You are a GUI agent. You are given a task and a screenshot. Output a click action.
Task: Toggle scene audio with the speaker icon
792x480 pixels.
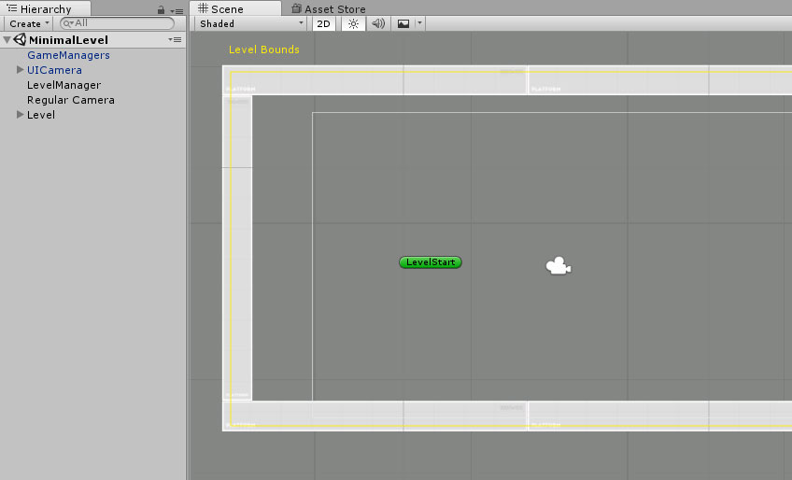coord(378,23)
